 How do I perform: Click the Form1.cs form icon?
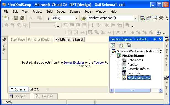point(124,73)
